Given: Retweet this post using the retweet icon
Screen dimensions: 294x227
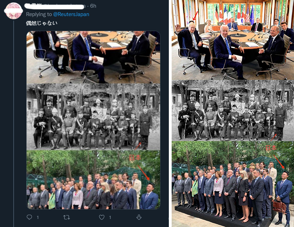Looking at the screenshot, I should [66, 217].
